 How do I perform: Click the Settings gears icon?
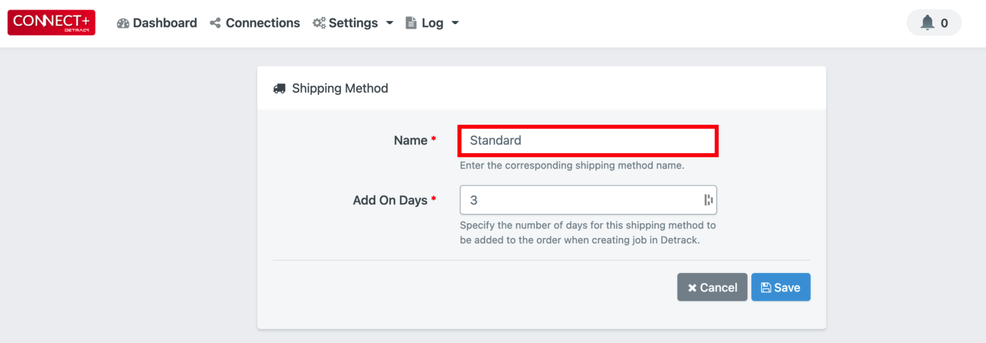click(319, 23)
